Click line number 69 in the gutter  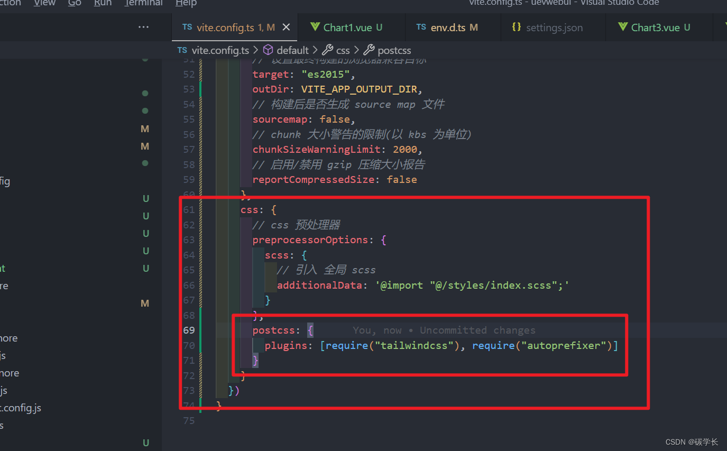[189, 330]
